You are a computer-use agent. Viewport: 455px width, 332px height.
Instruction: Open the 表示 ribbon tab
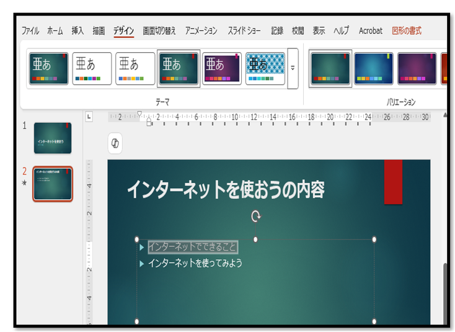319,30
